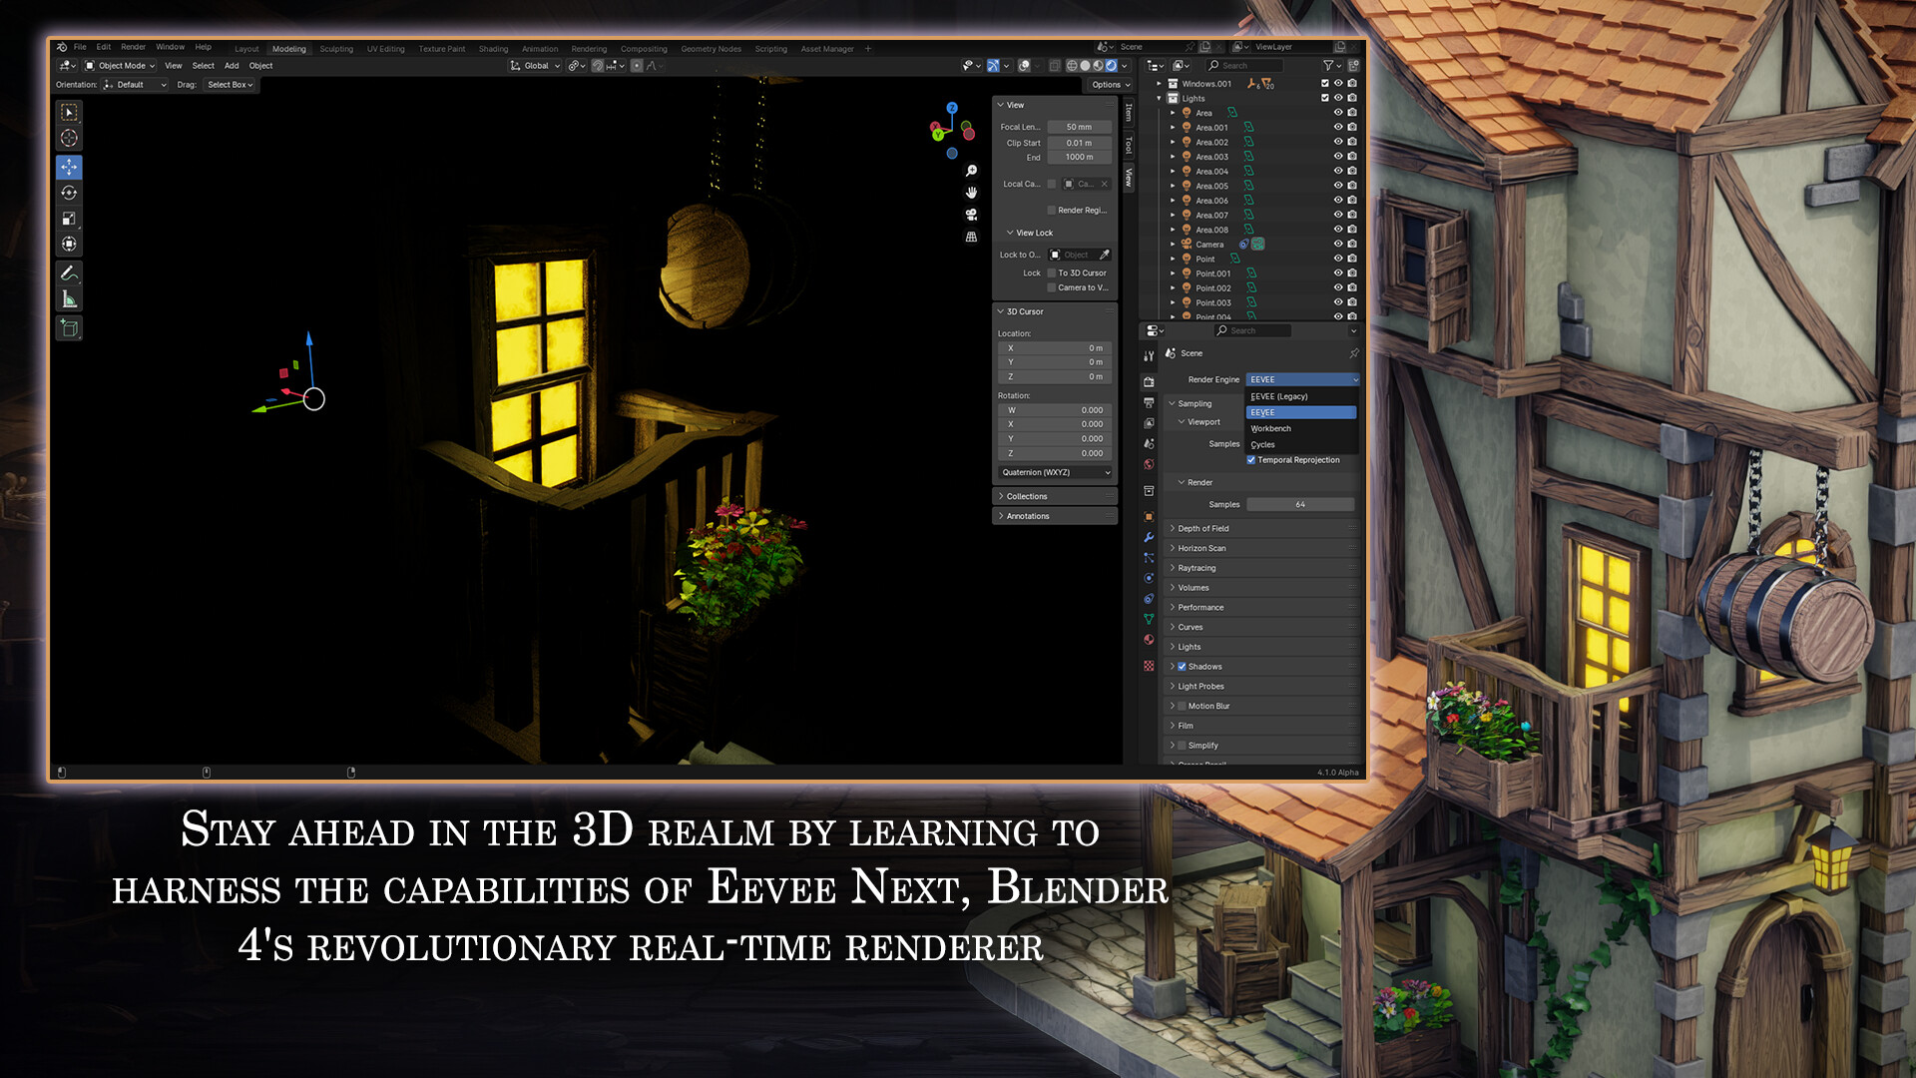Collapse the Lights collection in the outliner
The width and height of the screenshot is (1916, 1078).
[1160, 98]
